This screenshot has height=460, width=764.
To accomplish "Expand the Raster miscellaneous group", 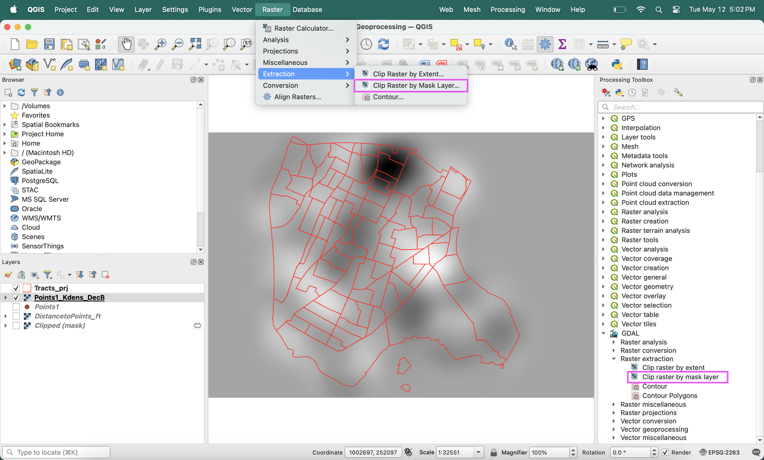I will (x=614, y=404).
